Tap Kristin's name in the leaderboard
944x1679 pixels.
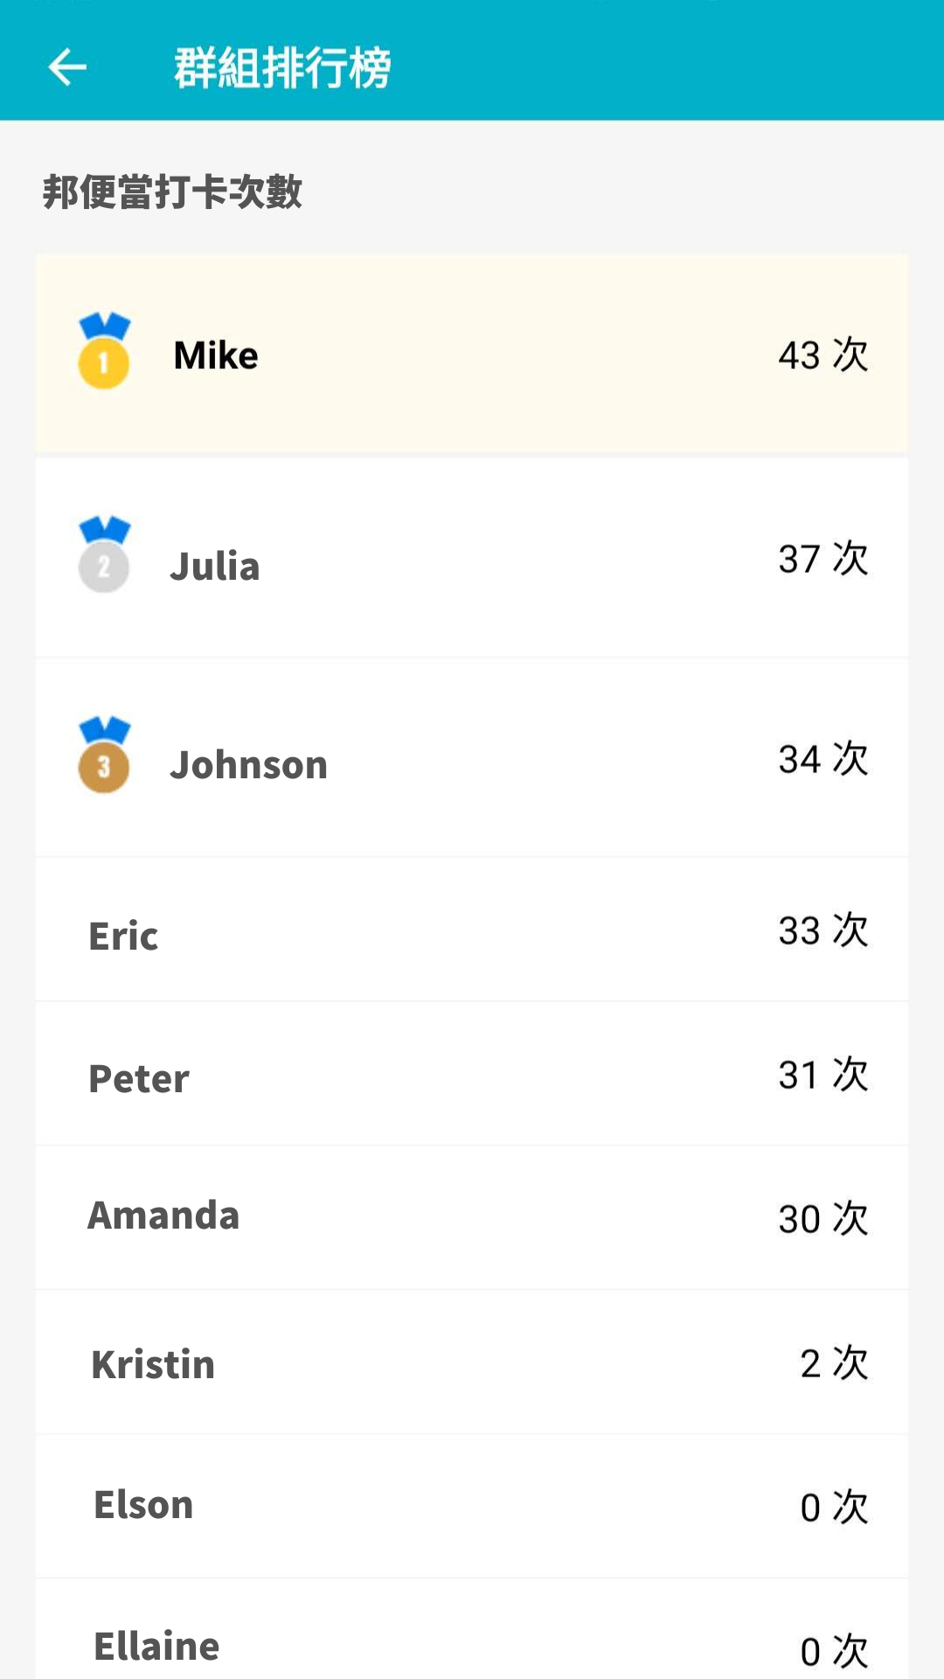click(153, 1364)
